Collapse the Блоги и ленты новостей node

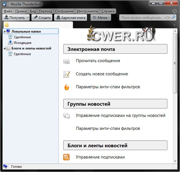click(4, 48)
